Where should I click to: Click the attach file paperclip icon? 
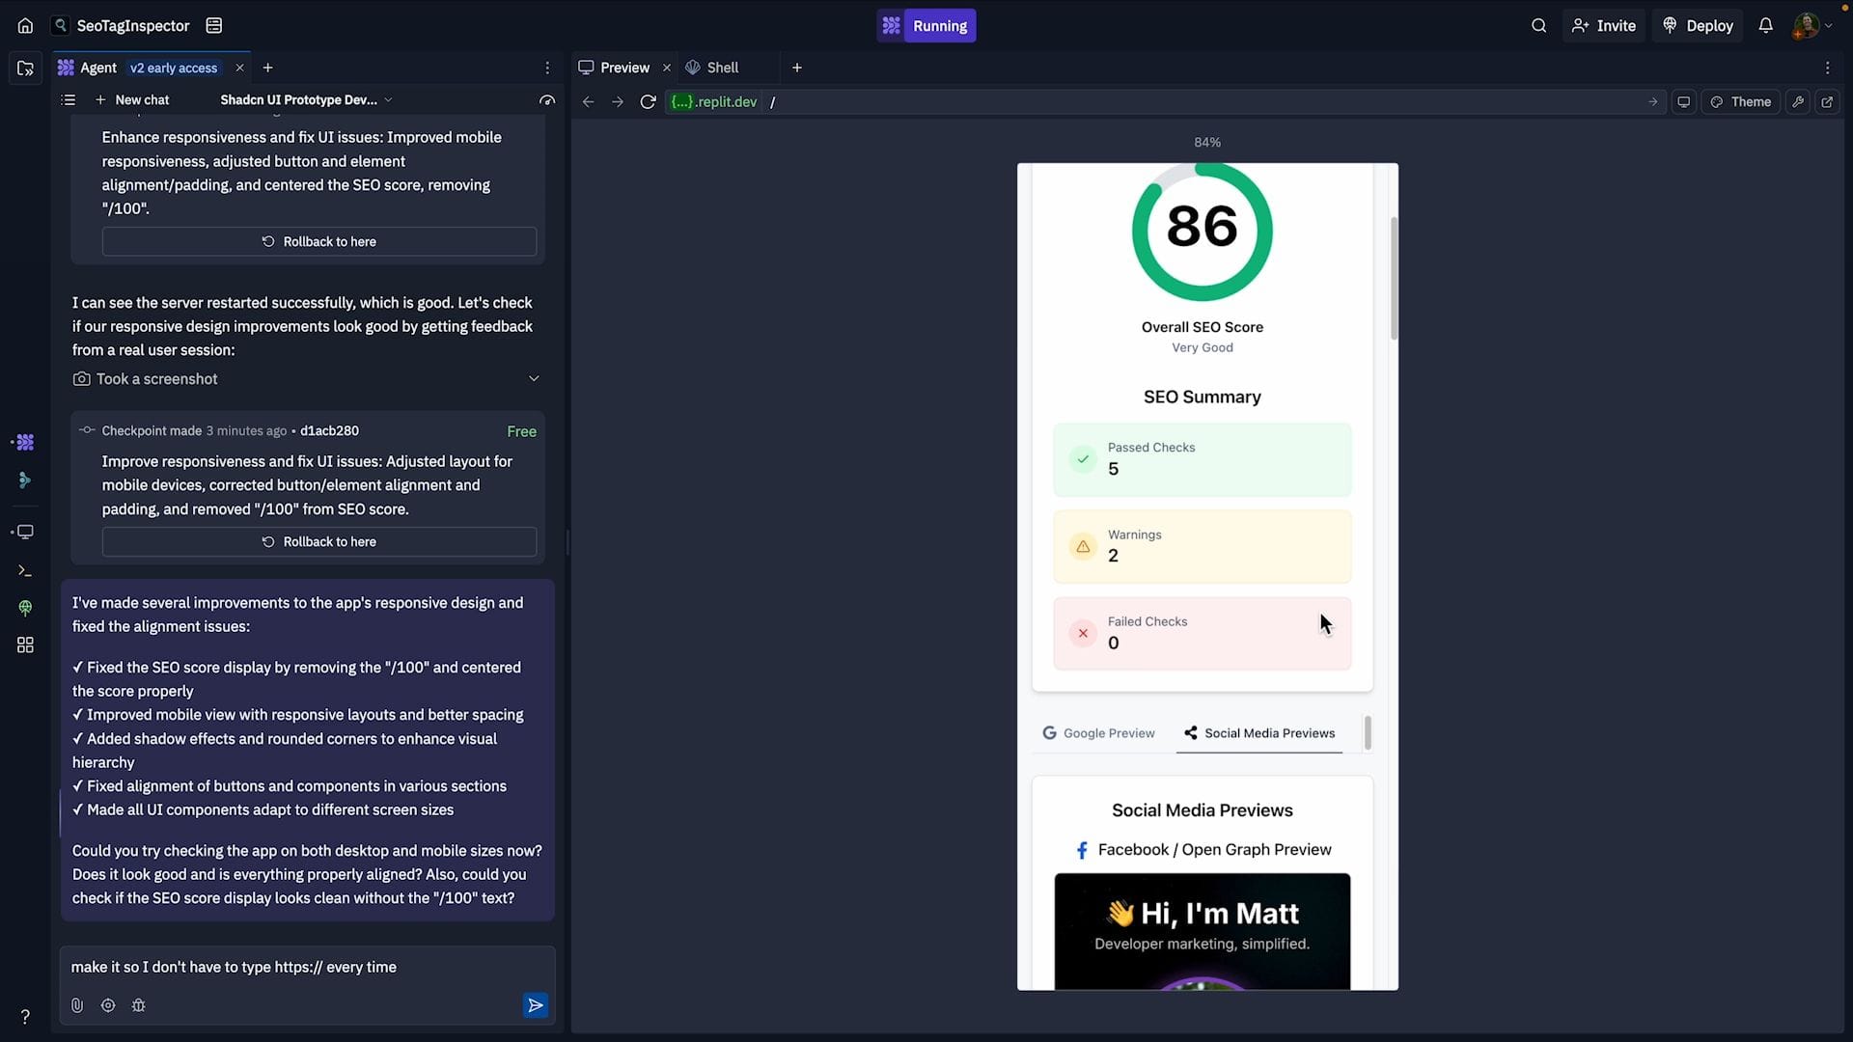pyautogui.click(x=77, y=1005)
